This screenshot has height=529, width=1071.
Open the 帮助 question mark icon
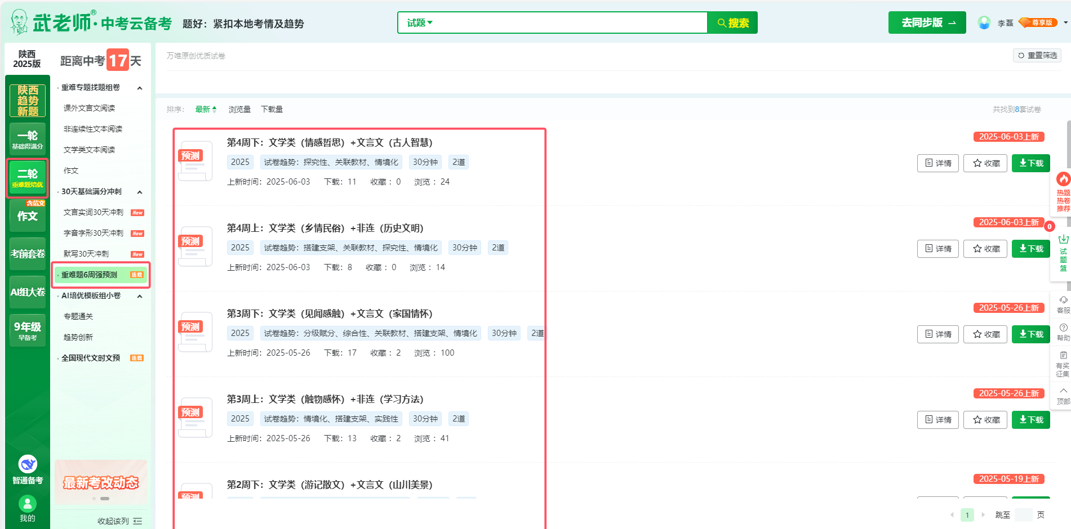click(1063, 328)
